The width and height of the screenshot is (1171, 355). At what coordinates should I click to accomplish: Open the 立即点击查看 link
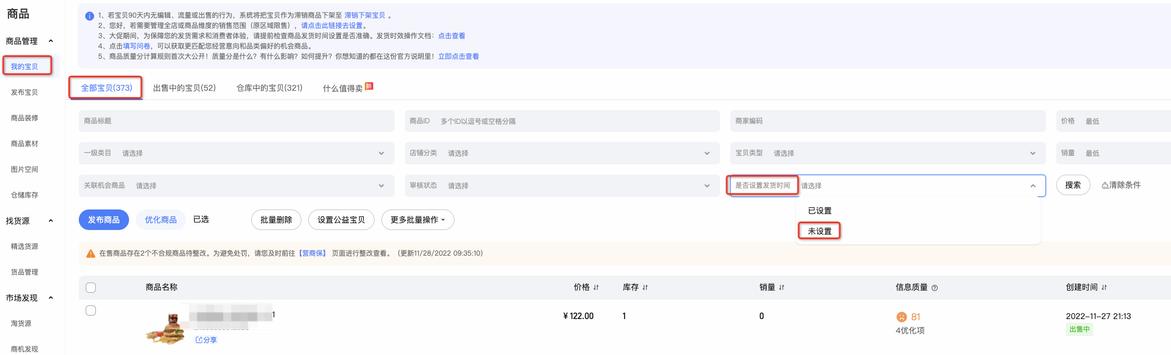[458, 57]
